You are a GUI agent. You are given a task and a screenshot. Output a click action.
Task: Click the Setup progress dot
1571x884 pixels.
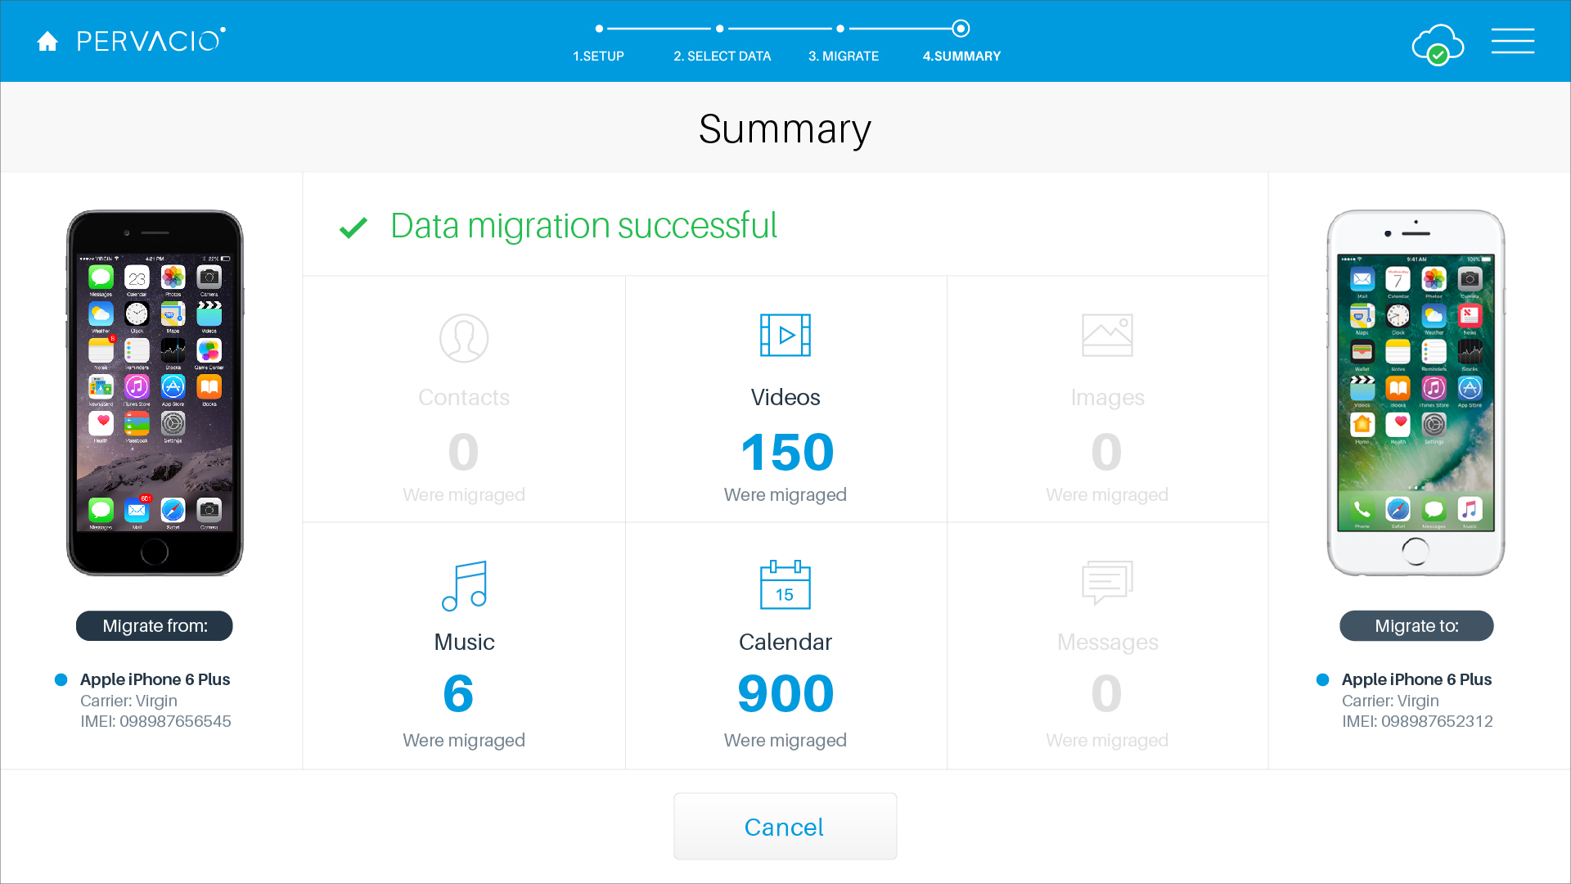599,29
